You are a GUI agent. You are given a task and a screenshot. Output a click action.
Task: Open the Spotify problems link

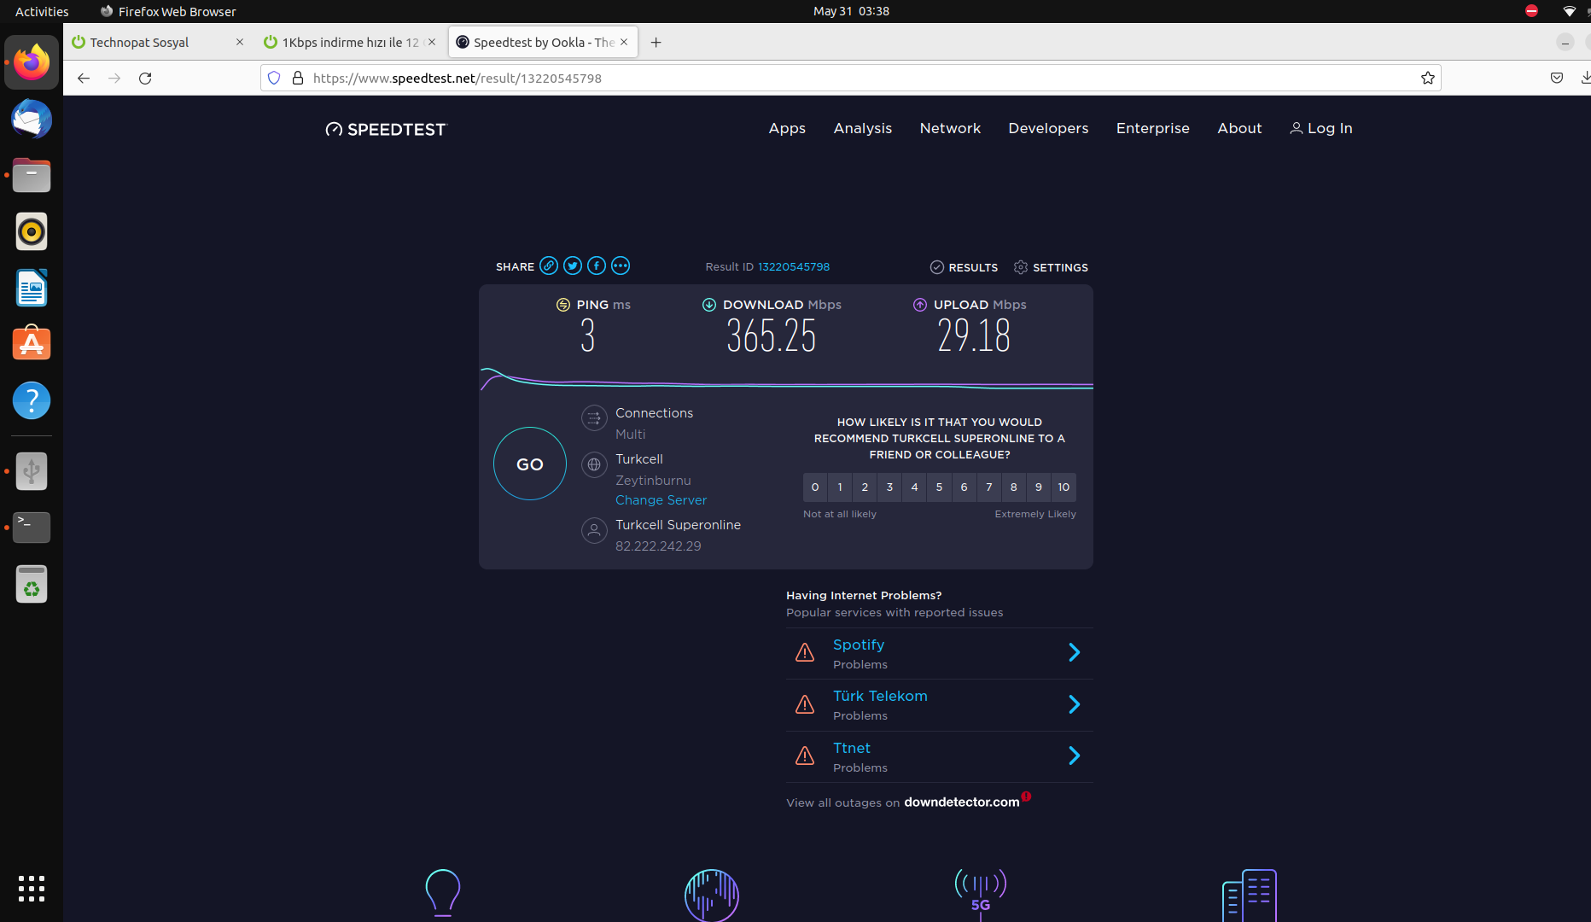click(859, 645)
